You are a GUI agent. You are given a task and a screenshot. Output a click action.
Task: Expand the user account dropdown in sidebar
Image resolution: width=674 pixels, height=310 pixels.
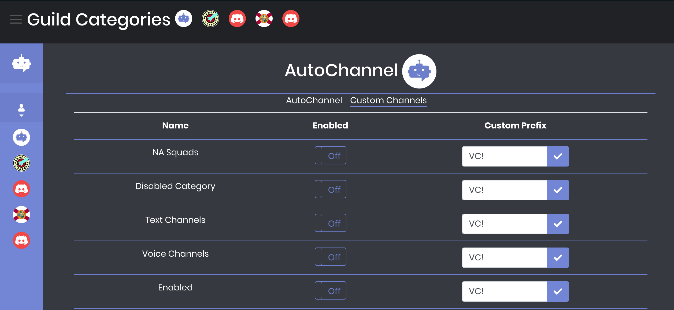[21, 110]
